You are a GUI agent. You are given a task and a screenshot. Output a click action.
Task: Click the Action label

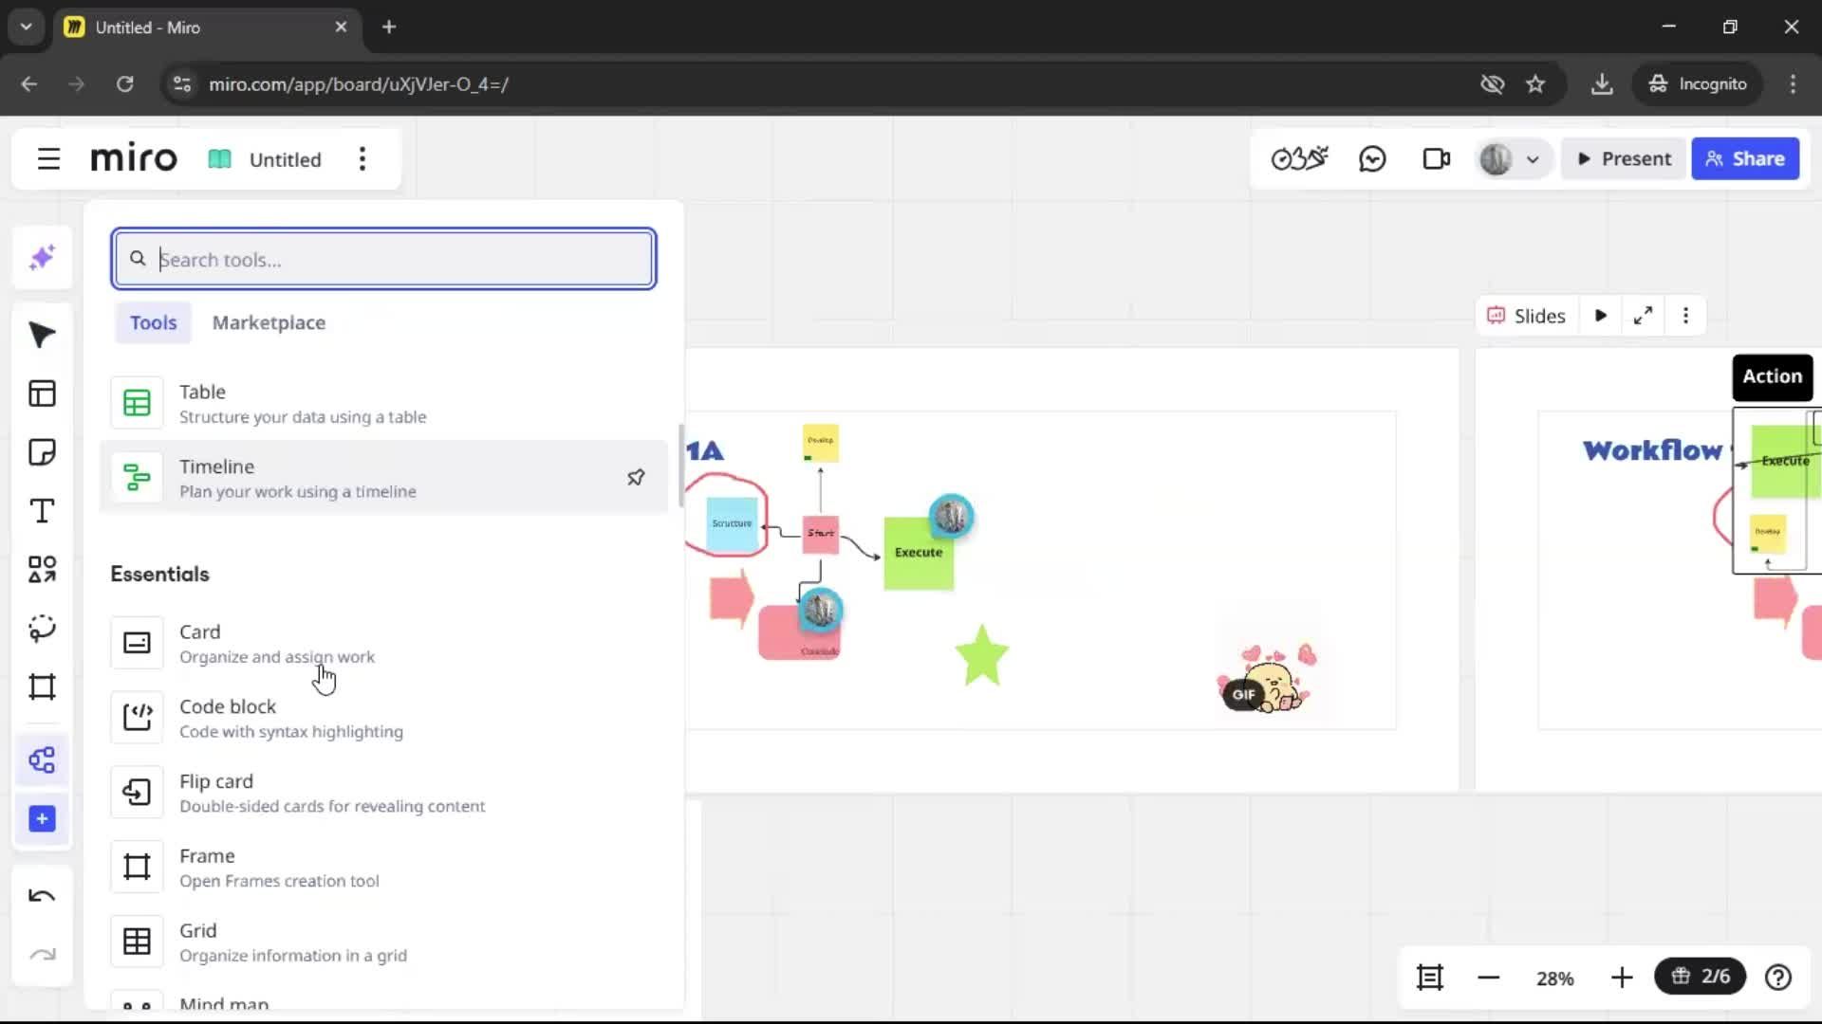[x=1773, y=376]
